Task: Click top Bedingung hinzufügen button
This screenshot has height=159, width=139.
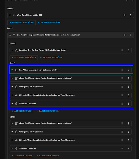Action: point(21,23)
